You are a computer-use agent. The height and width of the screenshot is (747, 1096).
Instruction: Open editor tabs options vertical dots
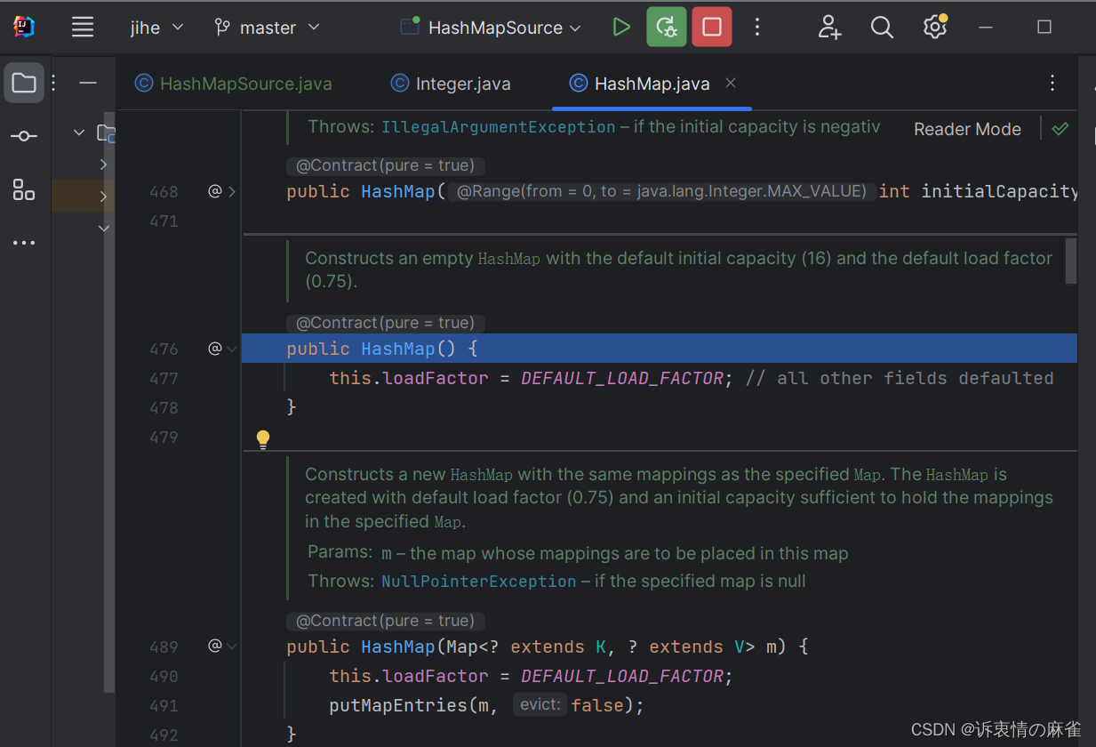click(1052, 84)
